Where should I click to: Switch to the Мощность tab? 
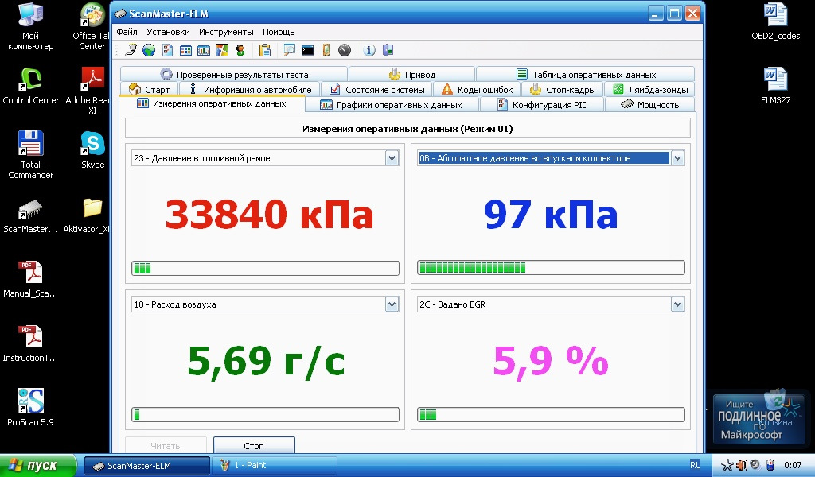click(650, 105)
